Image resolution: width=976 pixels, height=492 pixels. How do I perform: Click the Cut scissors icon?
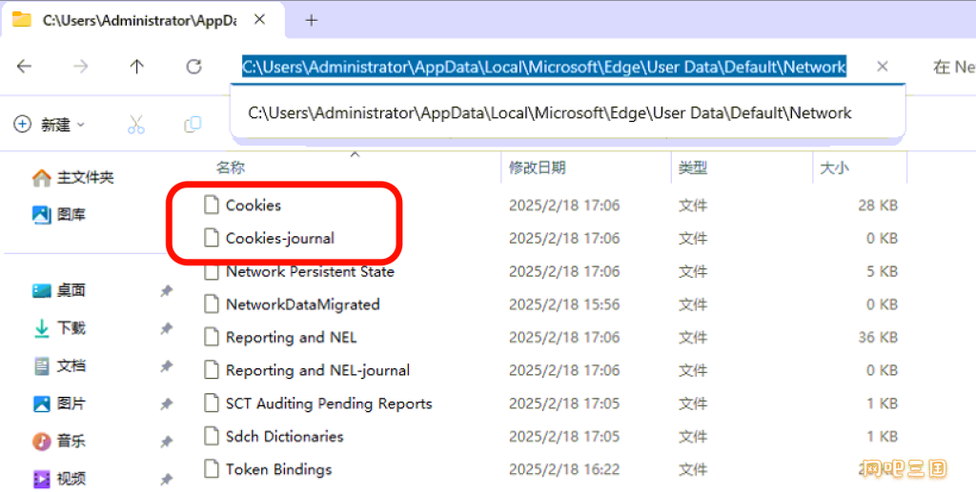pyautogui.click(x=135, y=125)
